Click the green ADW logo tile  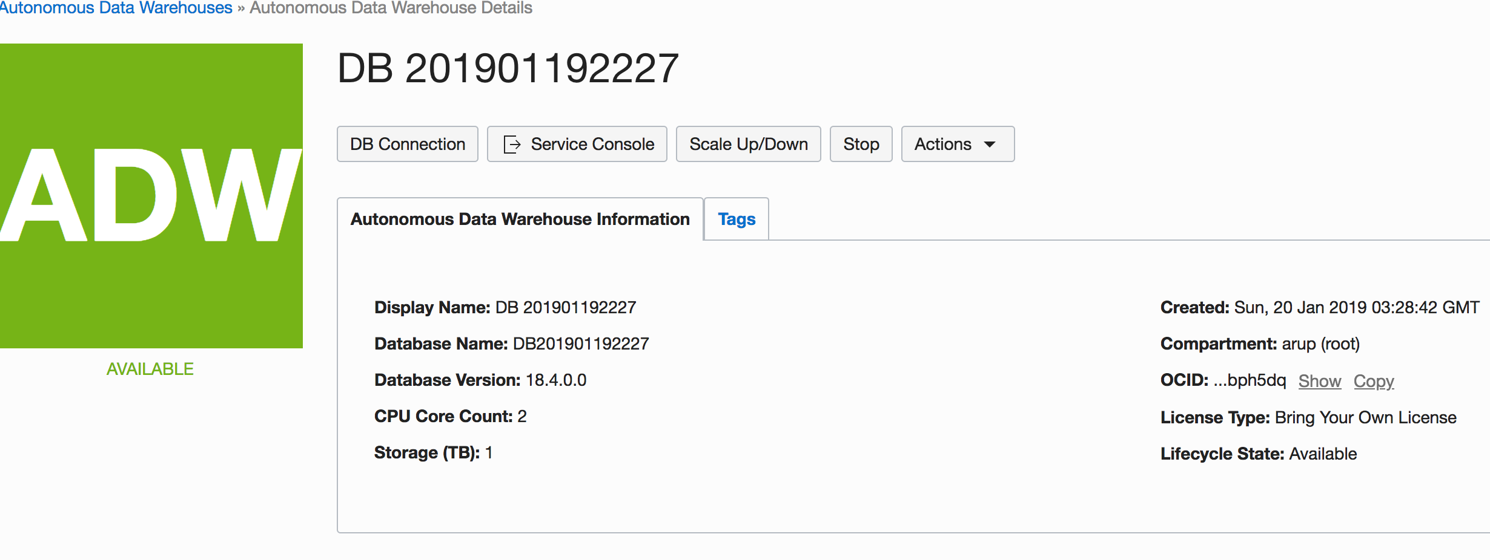[151, 195]
